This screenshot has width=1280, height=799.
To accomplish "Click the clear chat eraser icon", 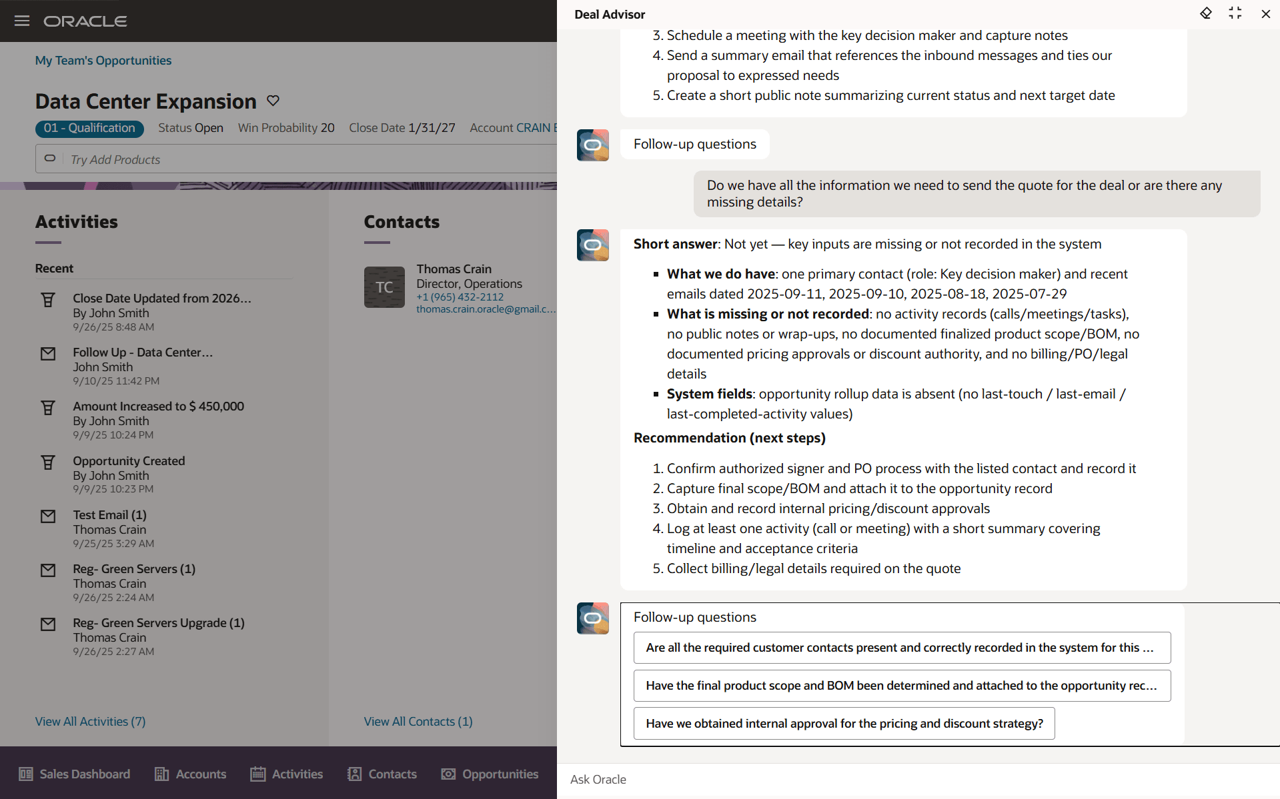I will pyautogui.click(x=1205, y=14).
